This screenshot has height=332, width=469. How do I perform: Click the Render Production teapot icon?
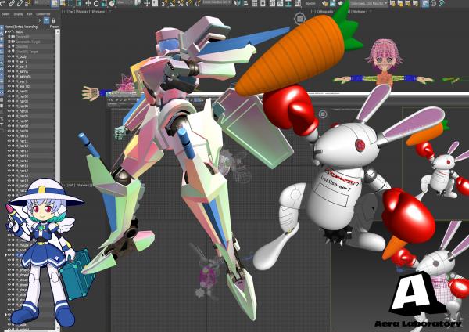pos(341,3)
